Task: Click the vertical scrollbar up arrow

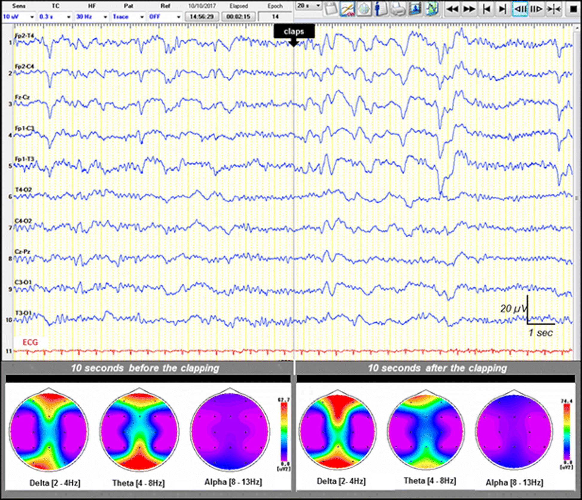Action: 577,28
